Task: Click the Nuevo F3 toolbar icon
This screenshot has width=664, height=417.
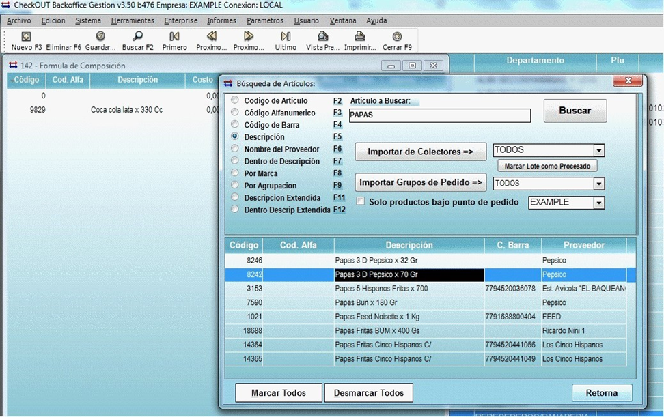Action: 26,36
